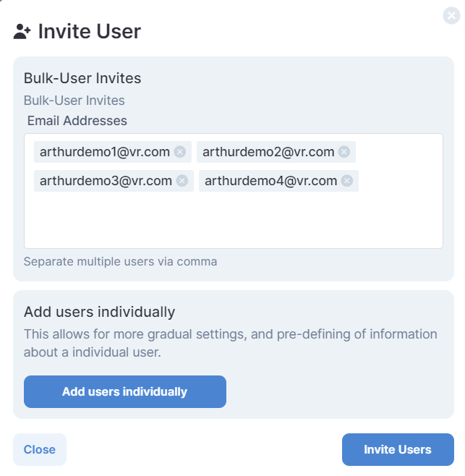Click the arthurdemo3@vr.com address text
The image size is (465, 476).
click(x=106, y=181)
